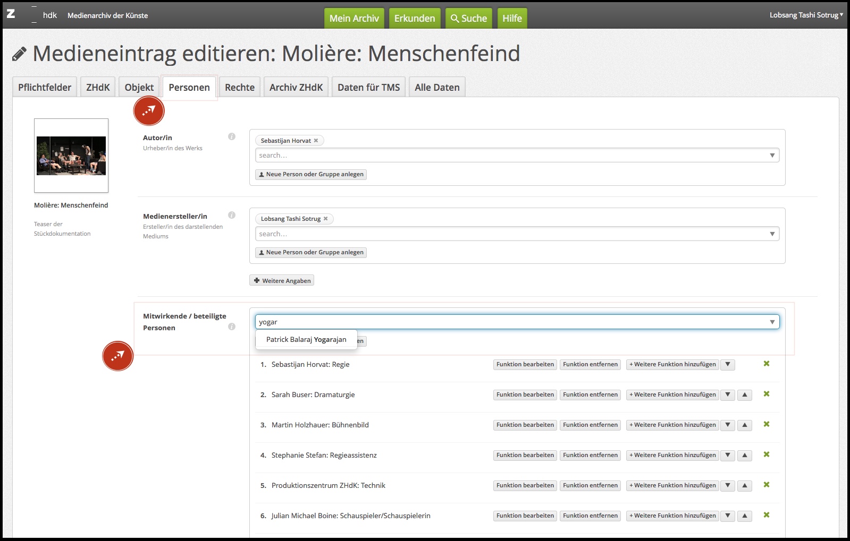Move Martin Holzhauer: Bühnenbild down

click(728, 425)
